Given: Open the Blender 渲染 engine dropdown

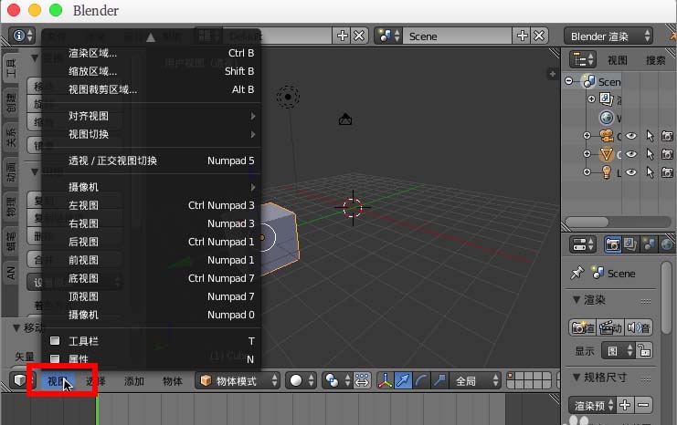Looking at the screenshot, I should [x=608, y=36].
